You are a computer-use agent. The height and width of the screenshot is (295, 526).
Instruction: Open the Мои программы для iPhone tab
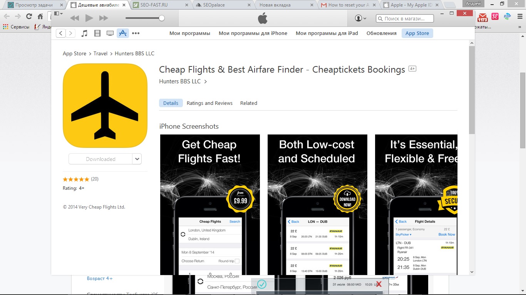pos(253,33)
